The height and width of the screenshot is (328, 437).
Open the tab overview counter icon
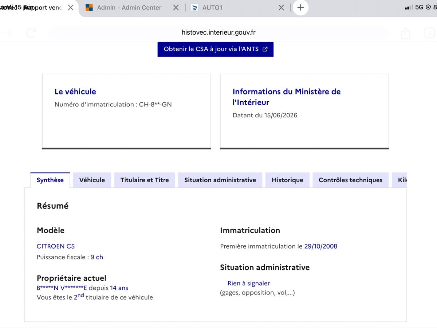(429, 33)
